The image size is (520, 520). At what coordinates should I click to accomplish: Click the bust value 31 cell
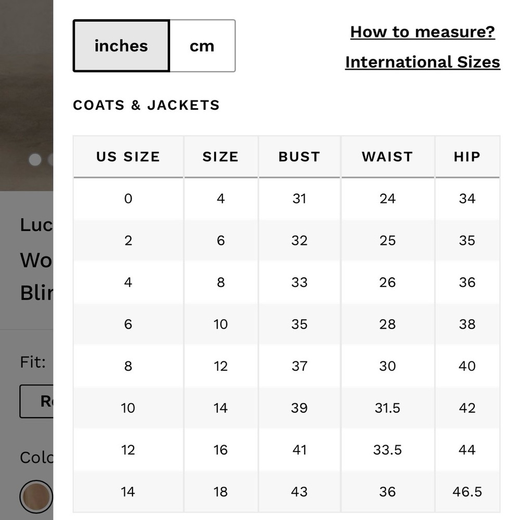[x=299, y=198]
